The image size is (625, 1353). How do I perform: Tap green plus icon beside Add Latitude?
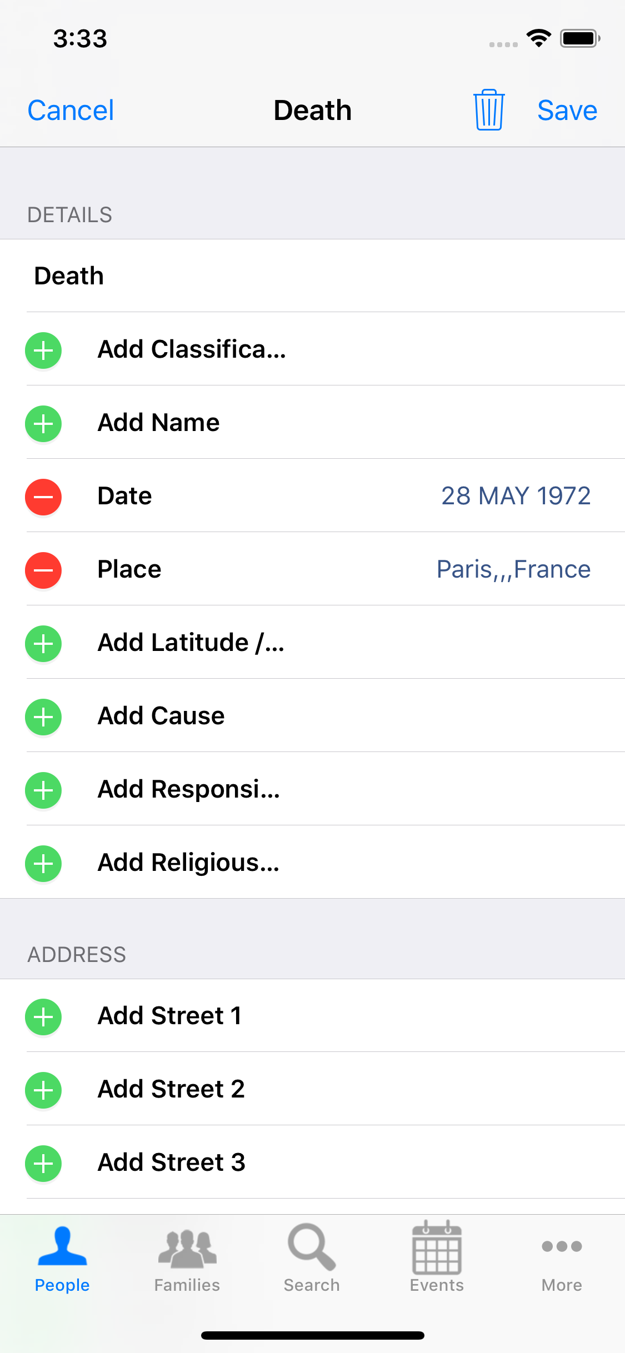(43, 644)
